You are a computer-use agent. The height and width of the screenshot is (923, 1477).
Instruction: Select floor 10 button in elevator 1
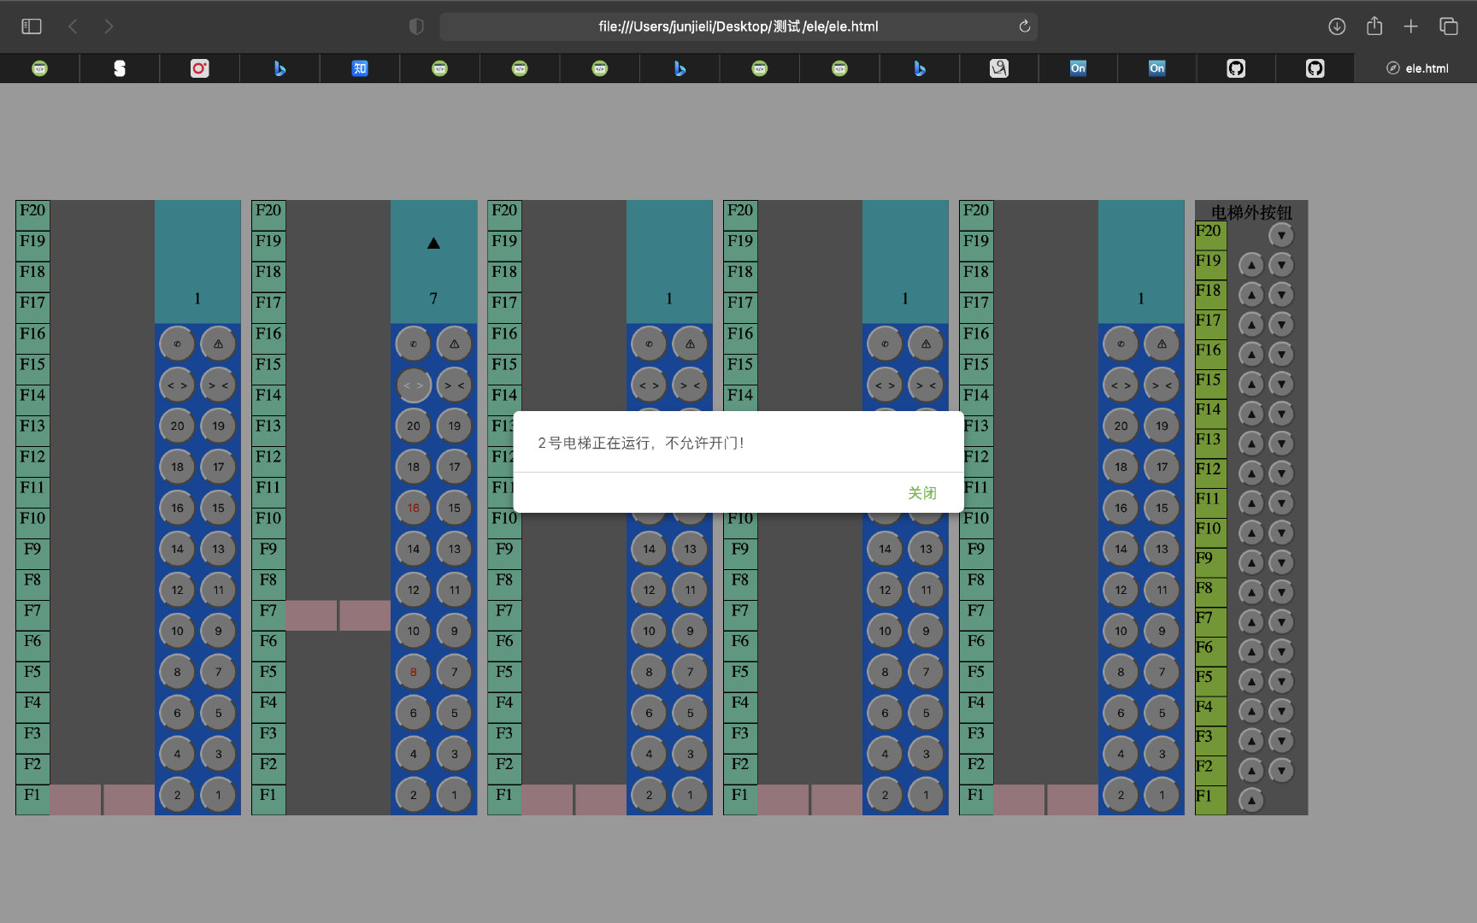click(x=178, y=631)
